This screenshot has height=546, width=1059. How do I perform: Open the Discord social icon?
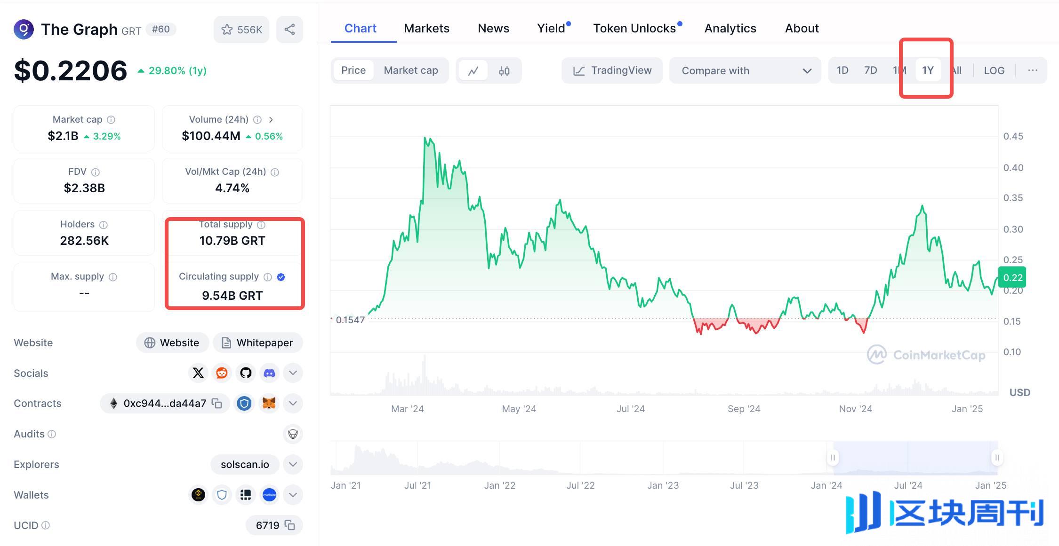[269, 373]
